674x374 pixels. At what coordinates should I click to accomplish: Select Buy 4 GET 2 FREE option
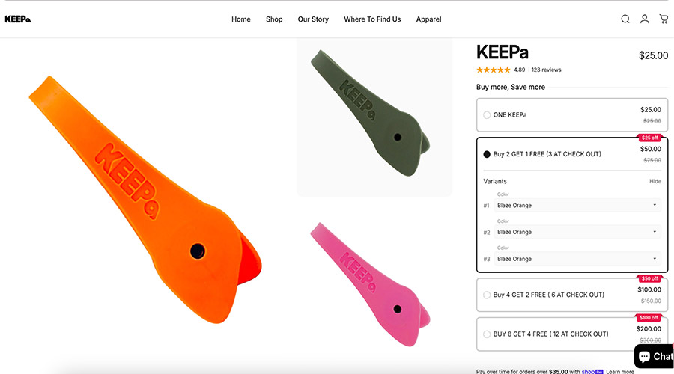(487, 295)
